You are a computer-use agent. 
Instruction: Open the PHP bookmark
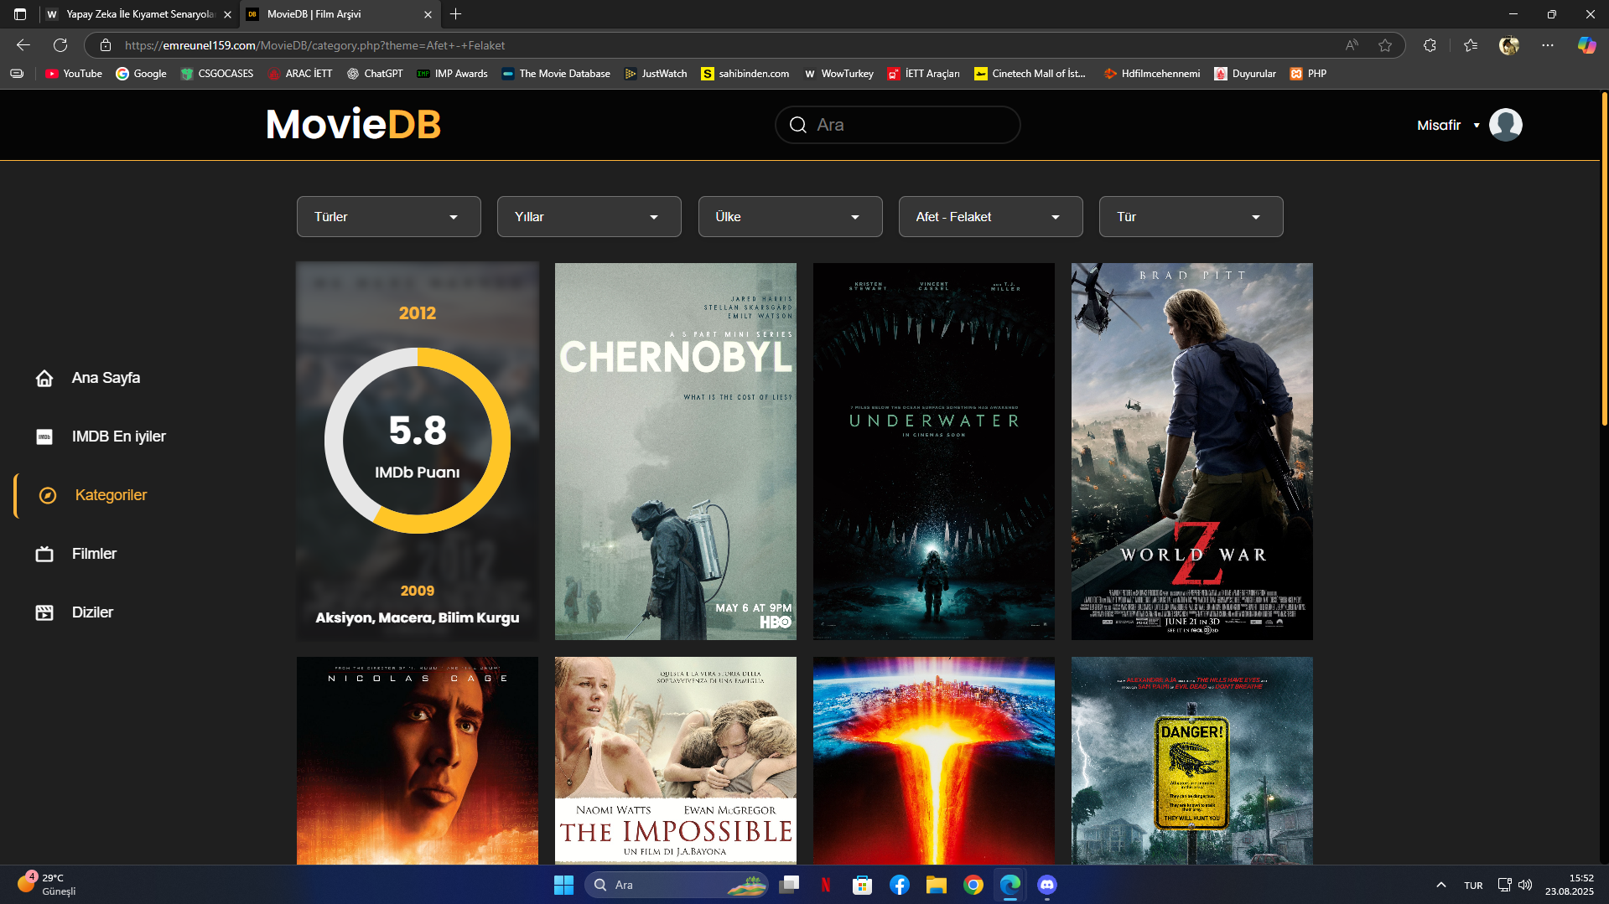1308,74
